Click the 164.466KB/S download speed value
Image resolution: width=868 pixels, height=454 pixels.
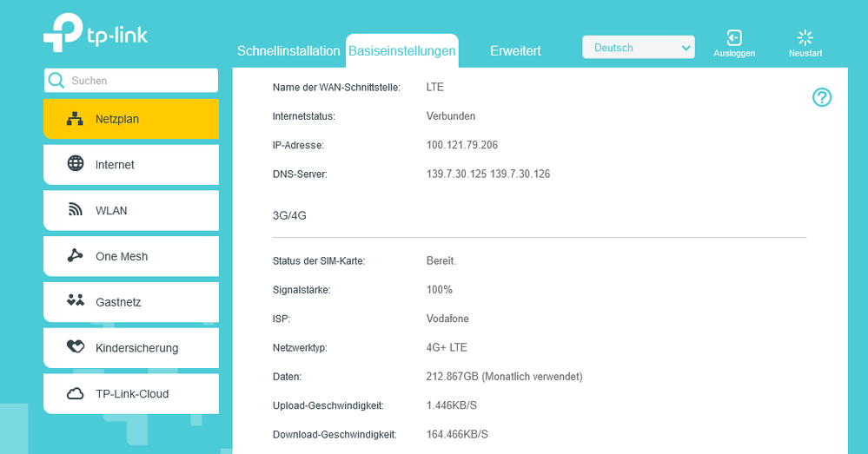tap(457, 434)
